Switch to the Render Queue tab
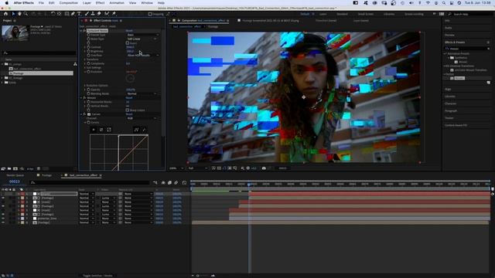 pos(15,175)
